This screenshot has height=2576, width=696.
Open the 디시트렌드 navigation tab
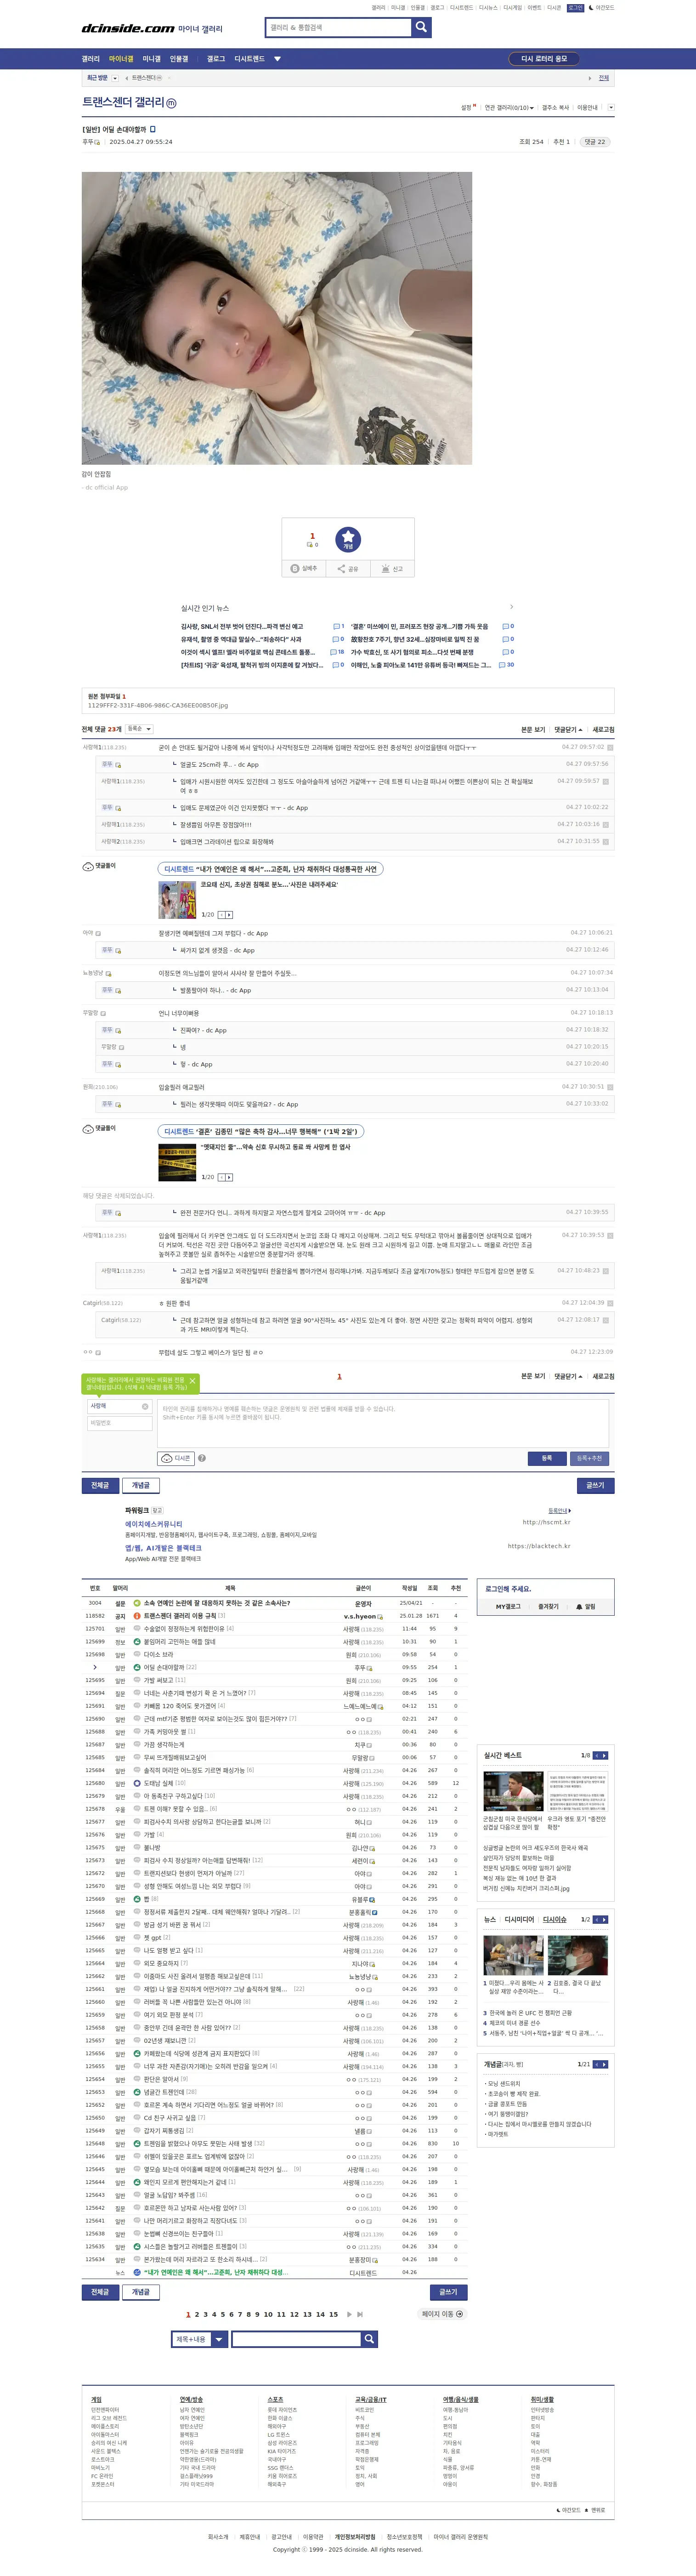click(x=250, y=59)
